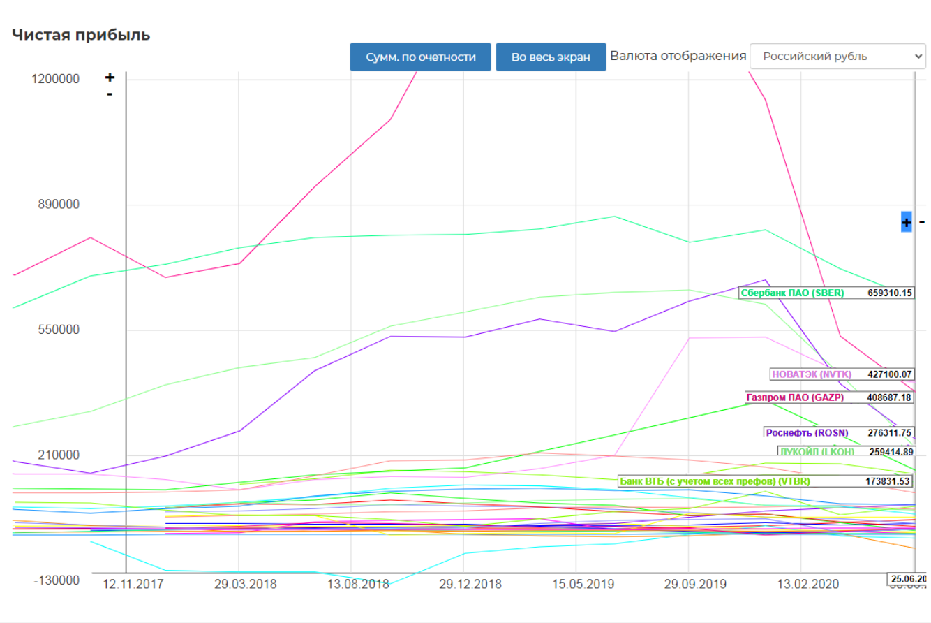Click the blue plus on the right
This screenshot has height=623, width=931.
(906, 222)
